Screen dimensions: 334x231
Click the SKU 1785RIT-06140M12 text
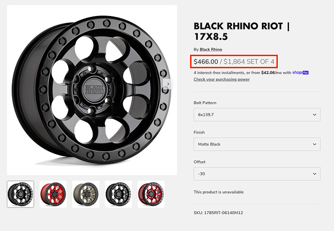pos(218,213)
